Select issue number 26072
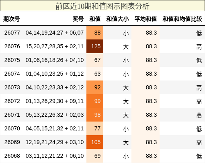Image resolution: width=205 pixels, height=163 pixels. pos(12,101)
